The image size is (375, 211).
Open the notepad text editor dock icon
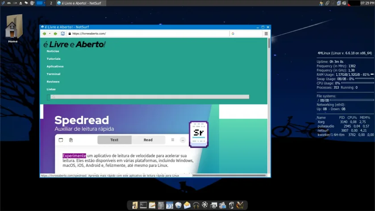coord(152,205)
